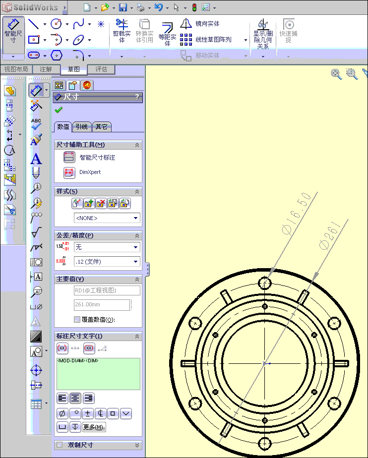The width and height of the screenshot is (368, 458).
Task: Click Display/Delete Relations (显示/删除几何关系)
Action: [x=263, y=34]
